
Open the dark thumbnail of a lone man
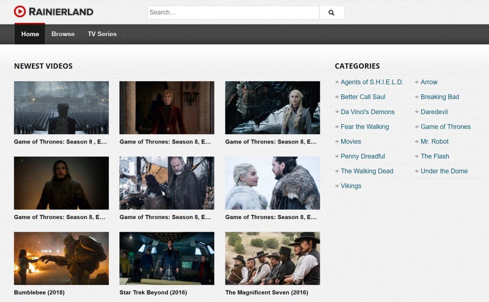click(62, 183)
